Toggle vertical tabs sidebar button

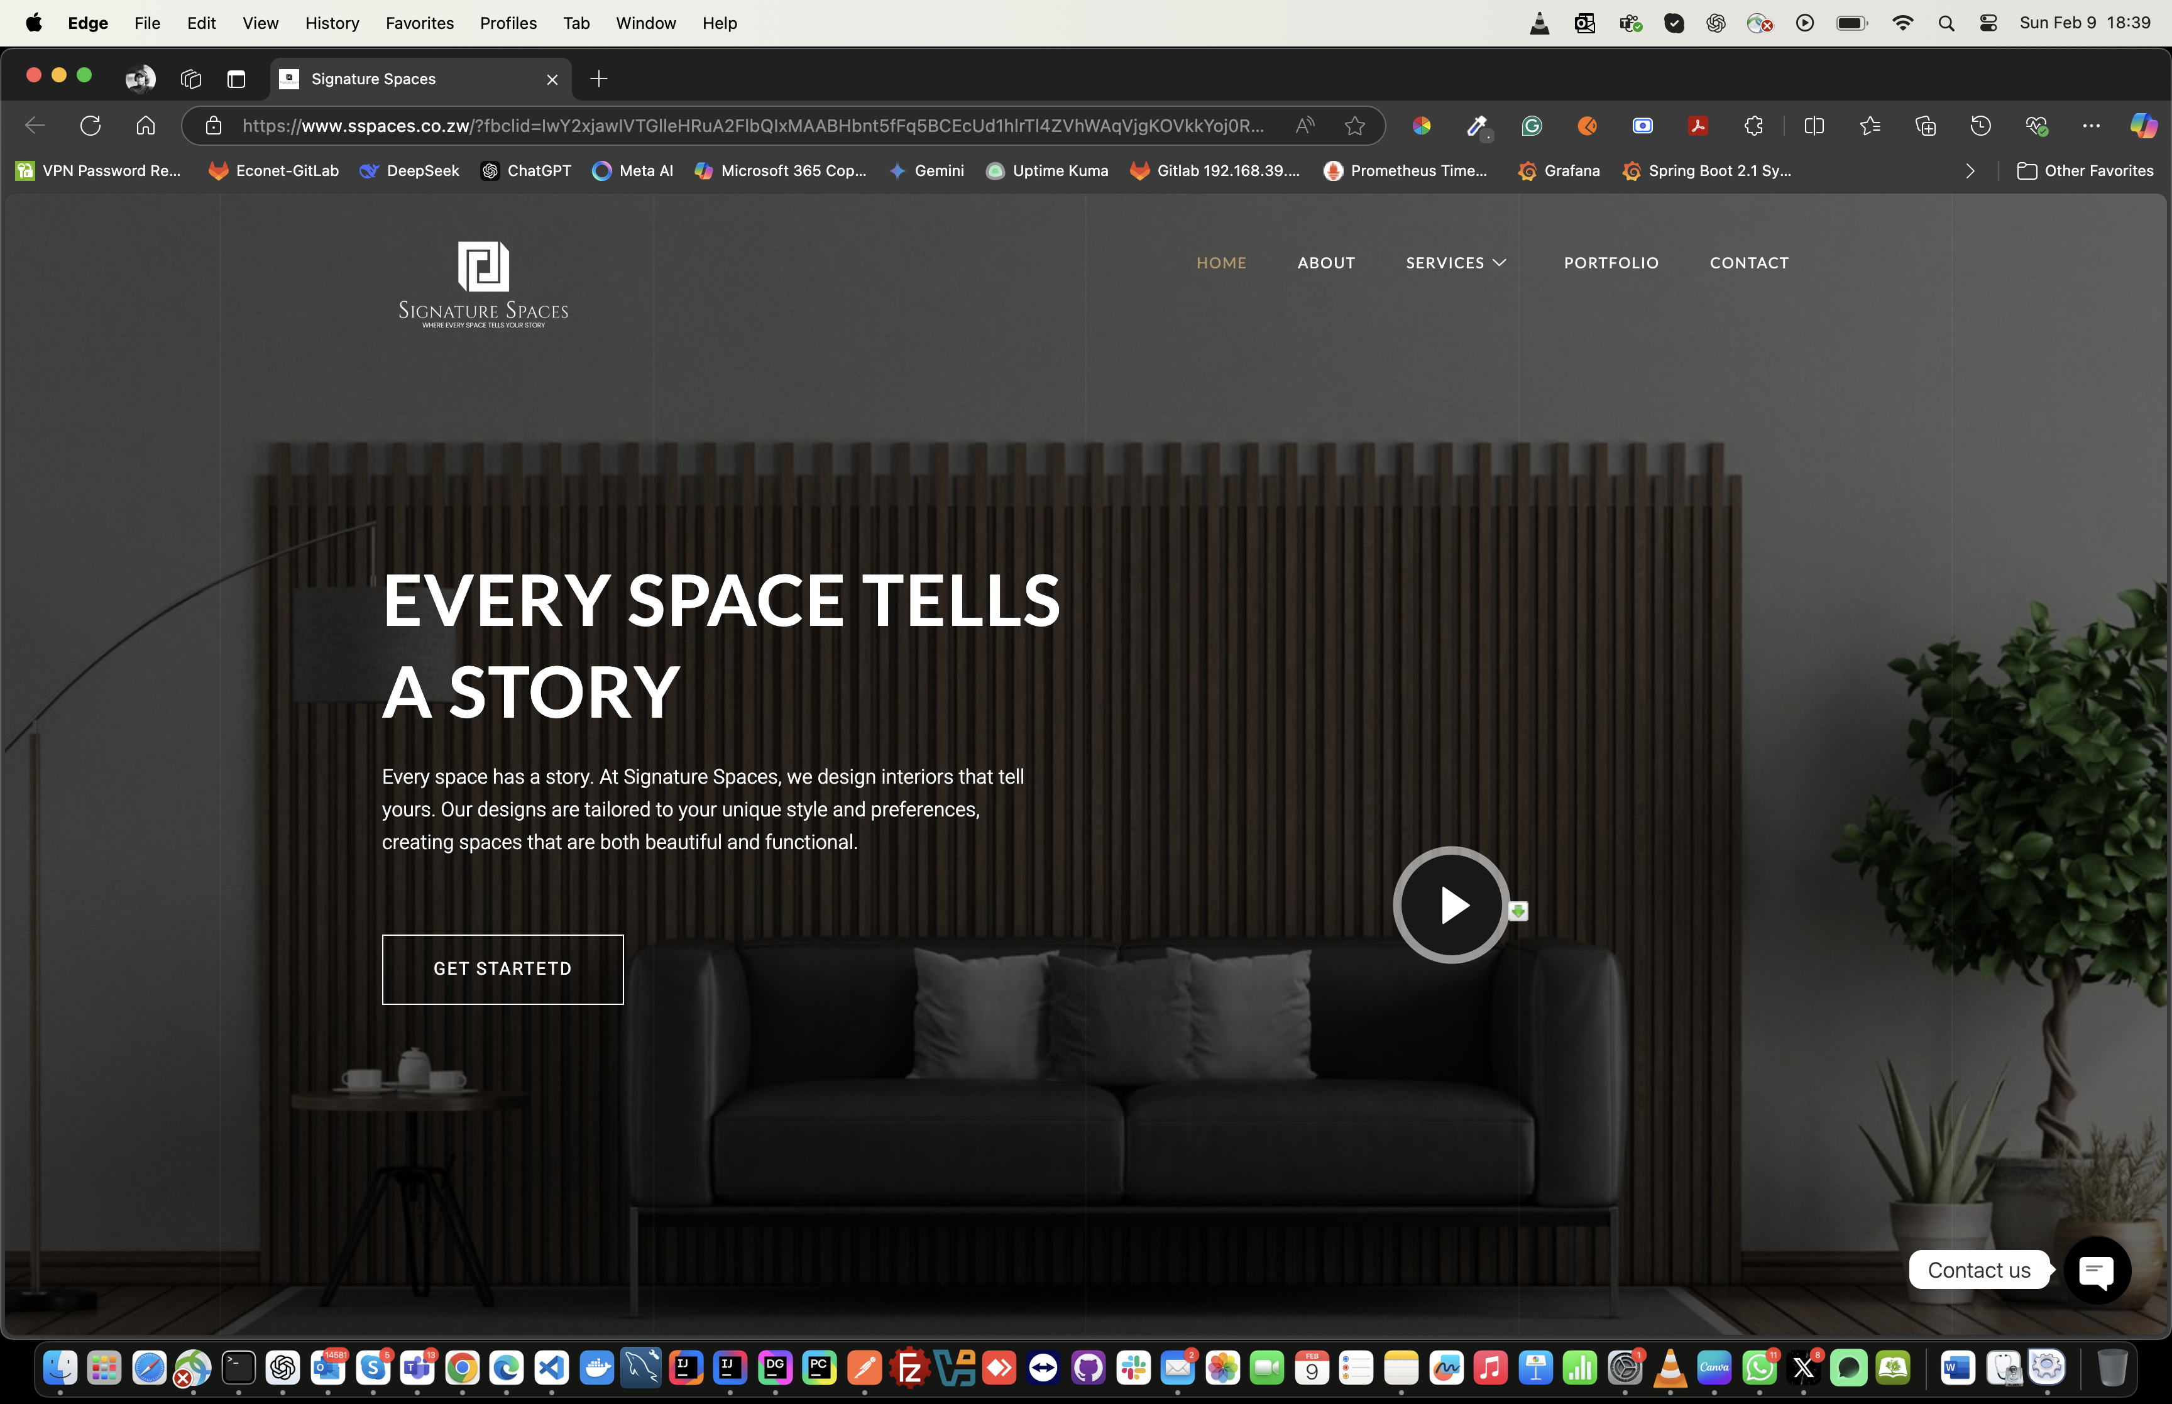[236, 79]
